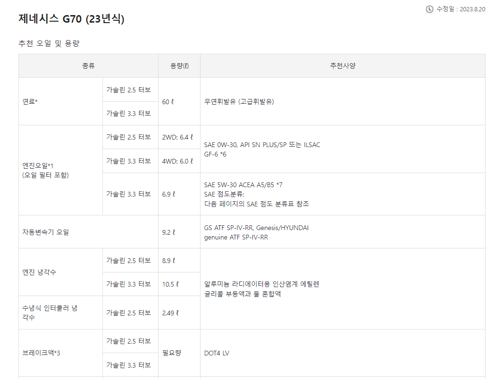Click the 'genuine ATF SP-IV-RR' line

(x=236, y=237)
